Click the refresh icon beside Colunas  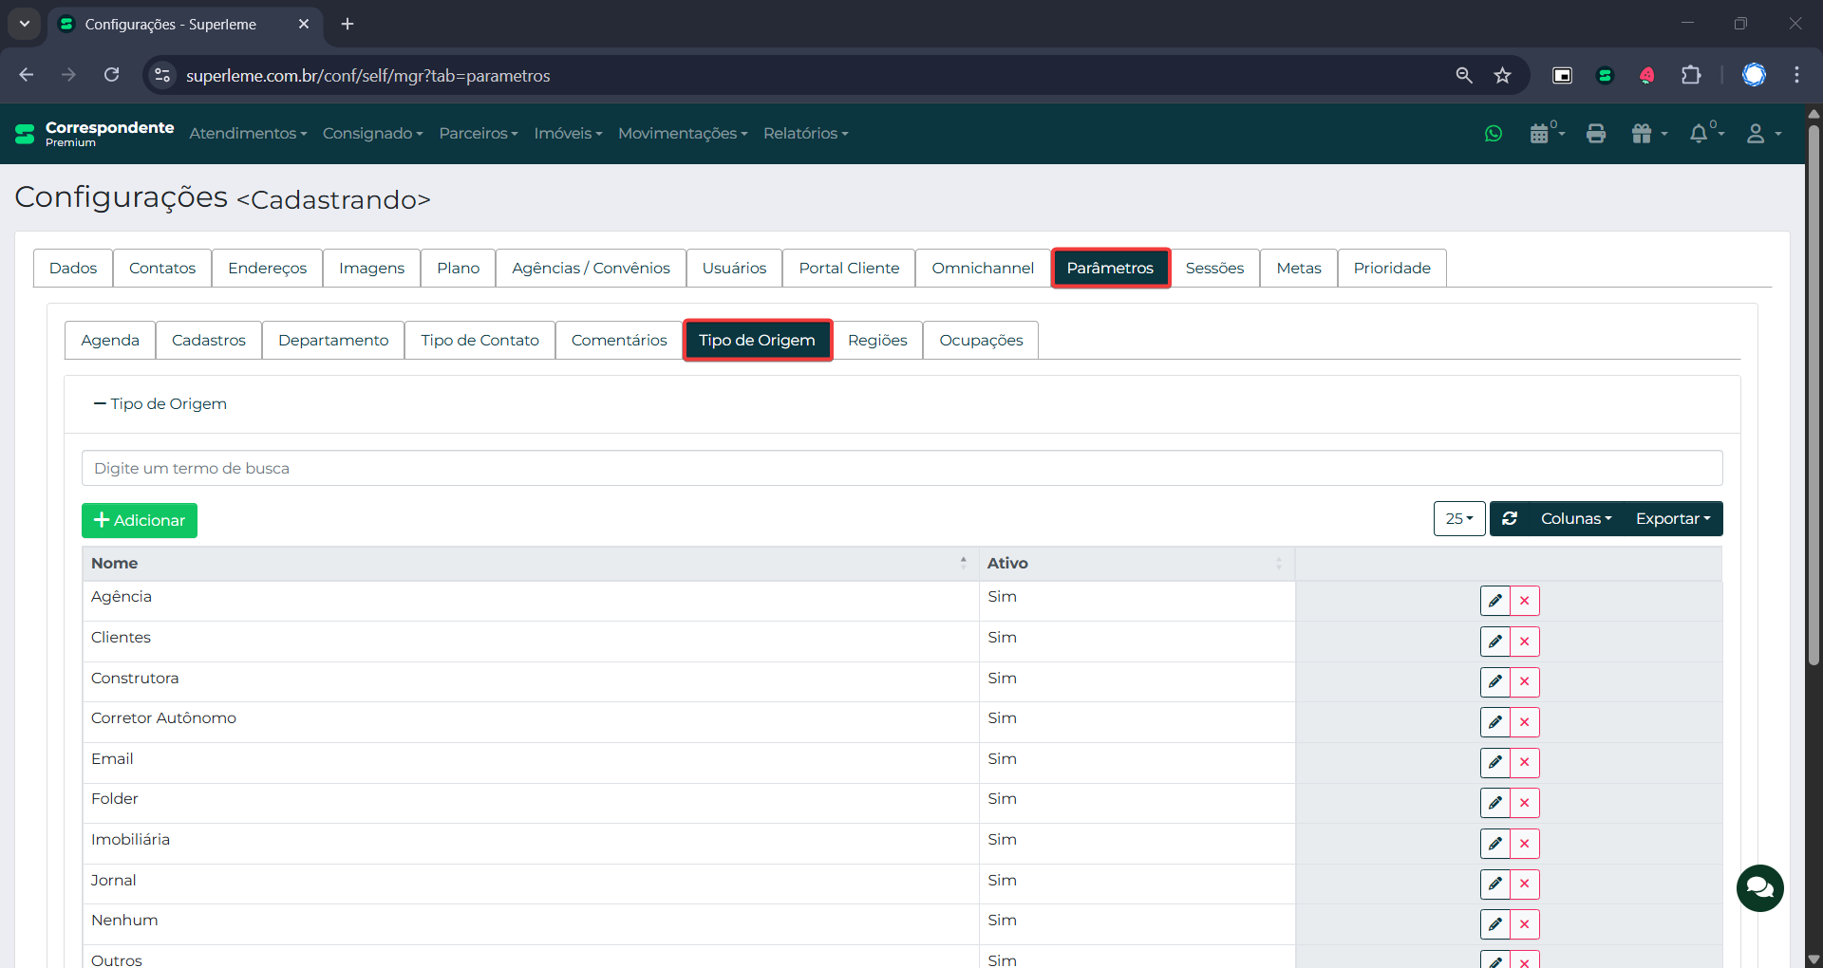tap(1510, 519)
